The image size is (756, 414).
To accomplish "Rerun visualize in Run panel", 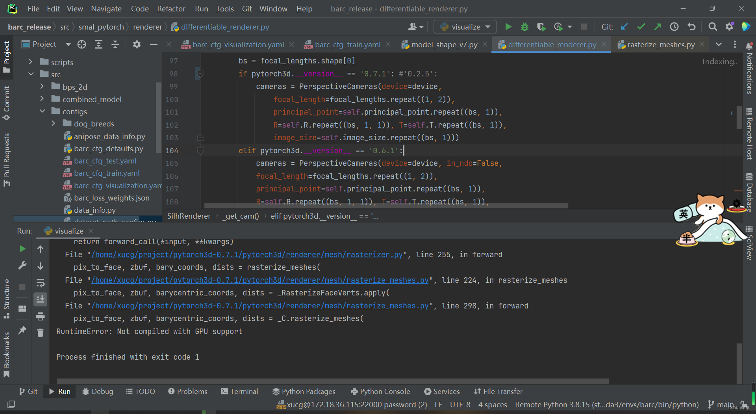I will pyautogui.click(x=22, y=249).
